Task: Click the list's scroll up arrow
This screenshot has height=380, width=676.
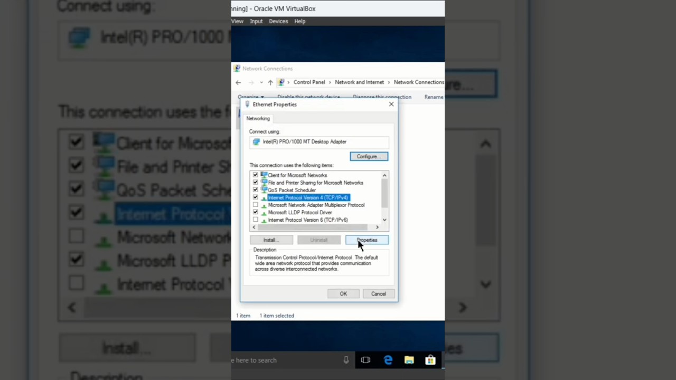Action: (x=384, y=175)
